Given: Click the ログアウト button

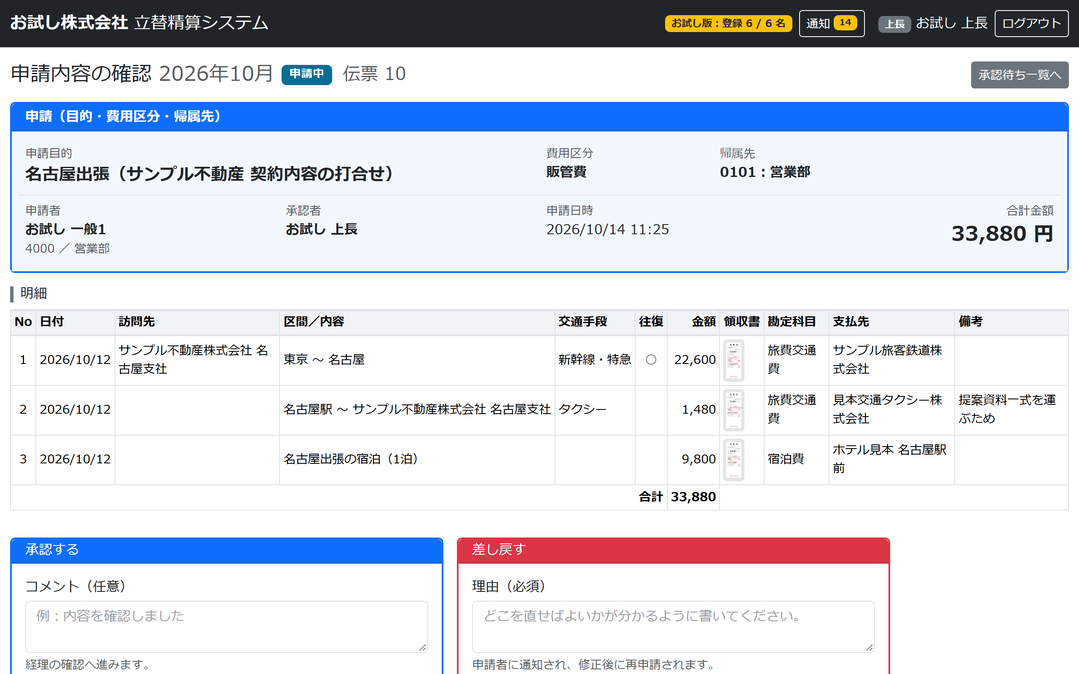Looking at the screenshot, I should 1031,23.
